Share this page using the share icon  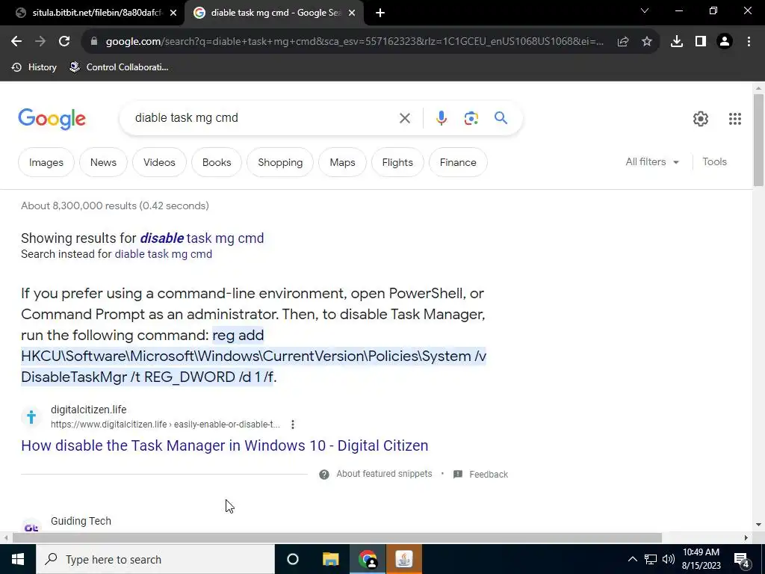click(623, 42)
